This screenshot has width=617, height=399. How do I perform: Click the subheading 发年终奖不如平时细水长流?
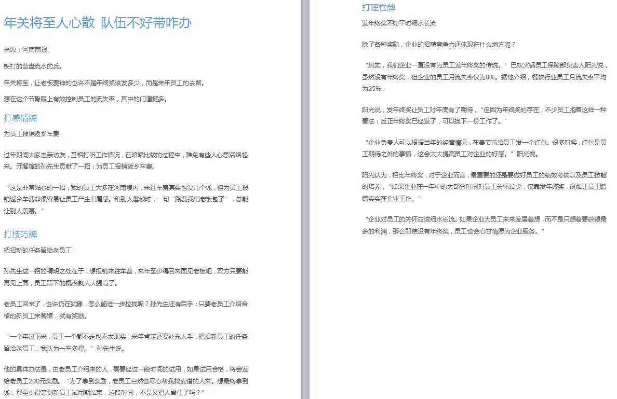pos(399,23)
